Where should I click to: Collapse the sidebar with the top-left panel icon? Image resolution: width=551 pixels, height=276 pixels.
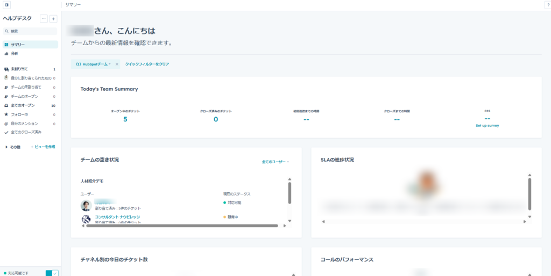tap(6, 5)
